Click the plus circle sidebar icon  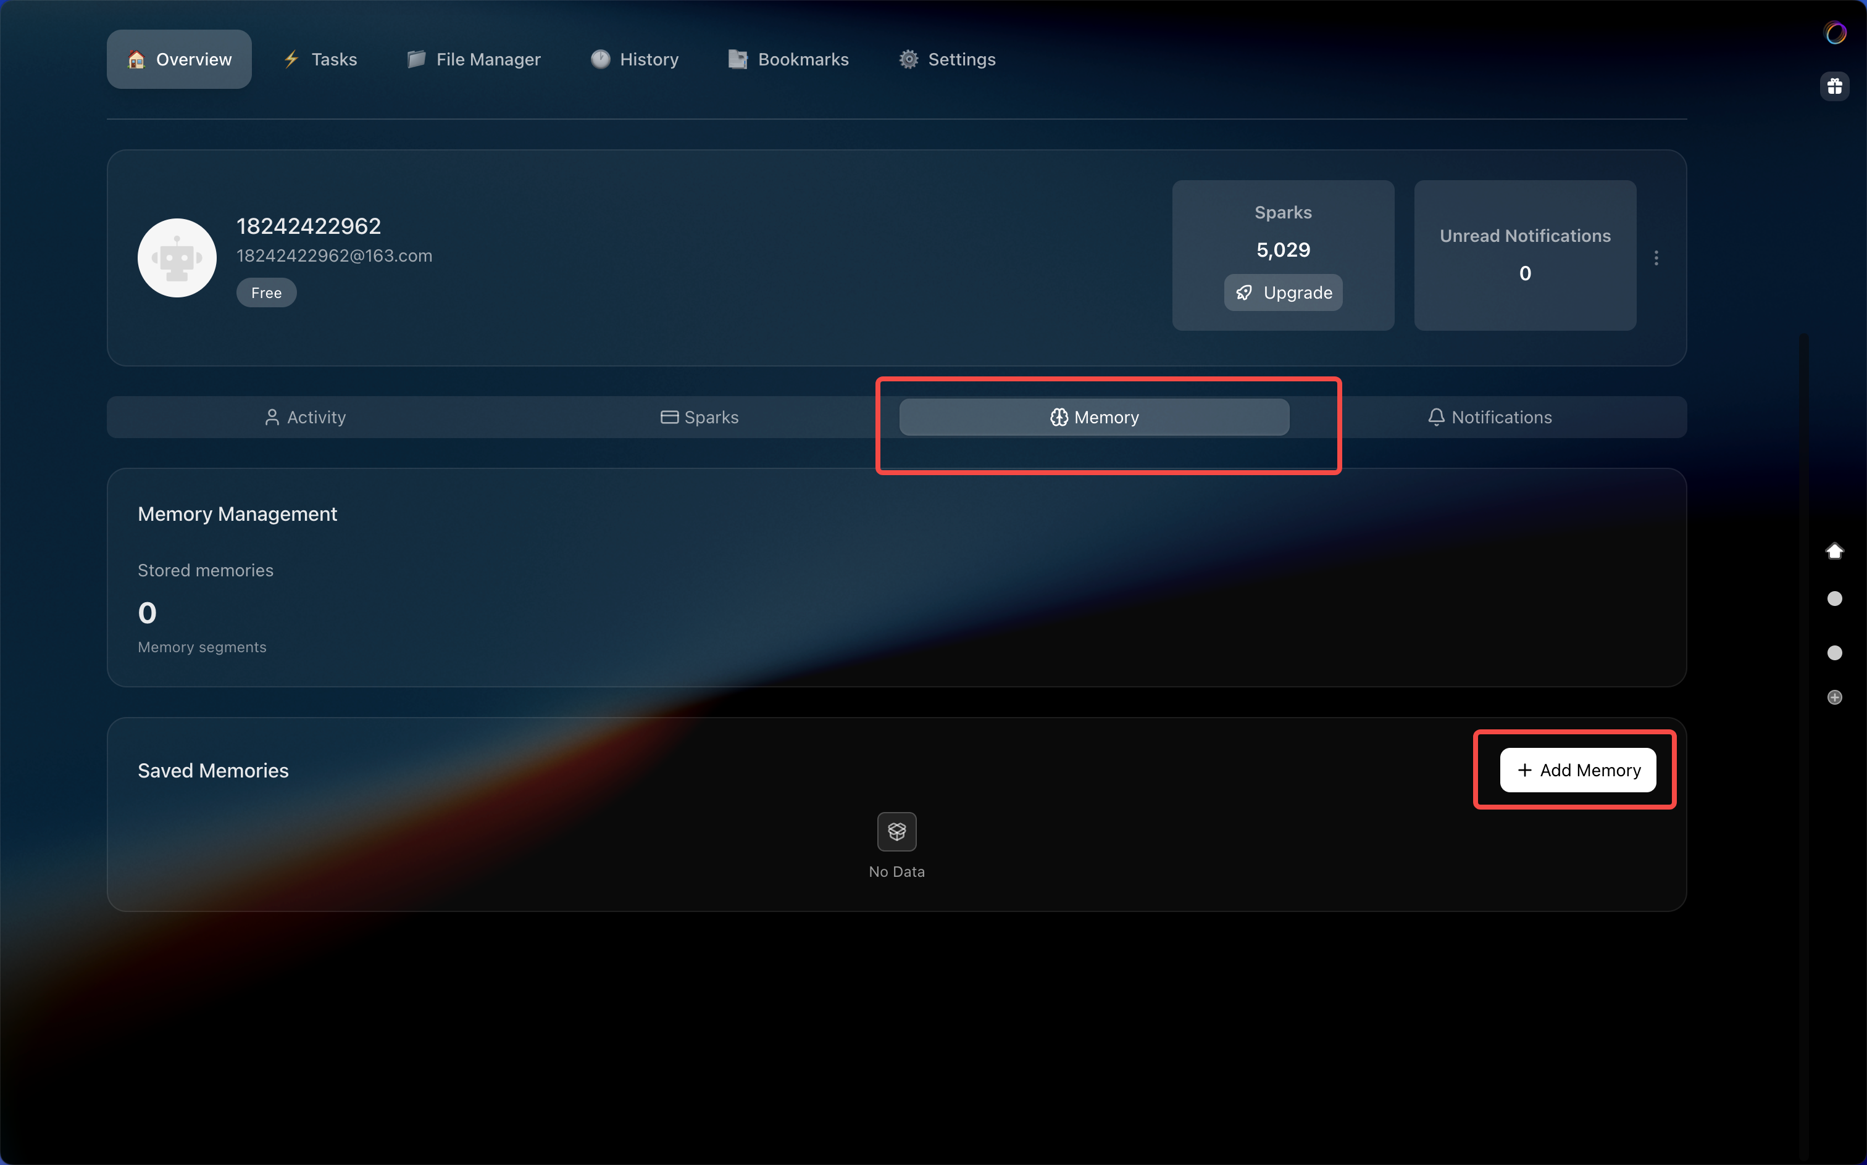(1835, 697)
